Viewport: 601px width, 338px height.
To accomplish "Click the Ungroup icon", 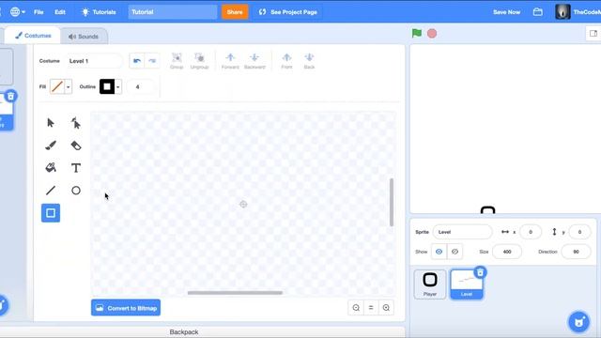I will coord(199,61).
